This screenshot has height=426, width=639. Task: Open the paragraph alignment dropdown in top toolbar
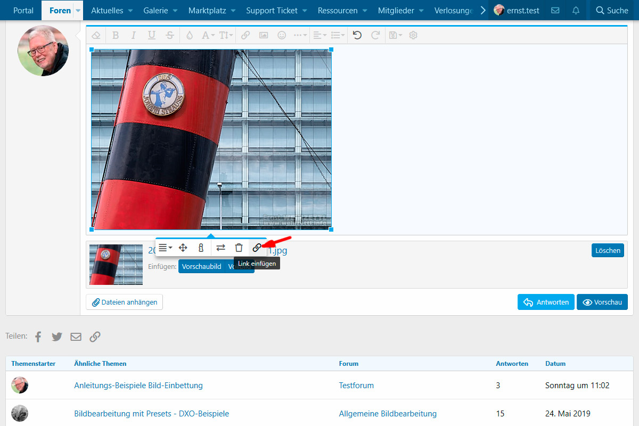(320, 35)
